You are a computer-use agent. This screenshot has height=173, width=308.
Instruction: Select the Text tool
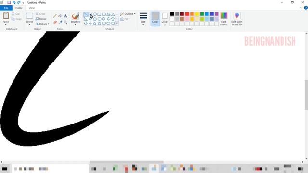coord(65,16)
